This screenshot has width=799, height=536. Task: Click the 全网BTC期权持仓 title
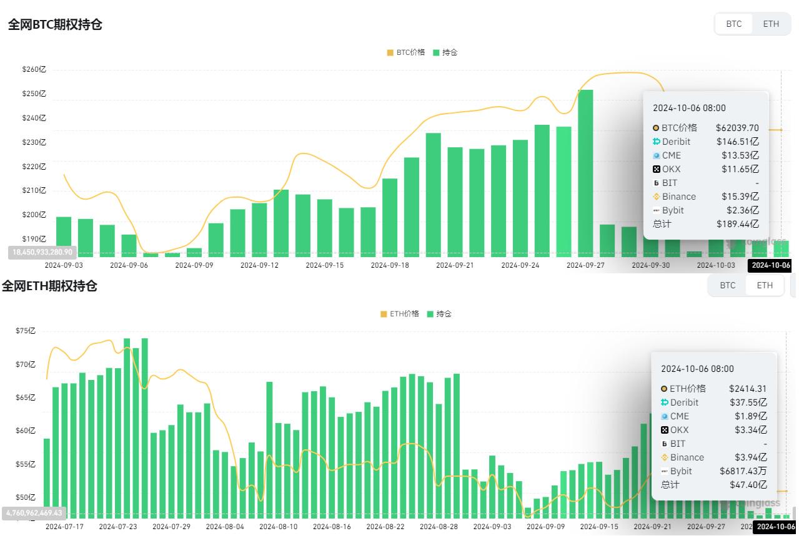(55, 25)
